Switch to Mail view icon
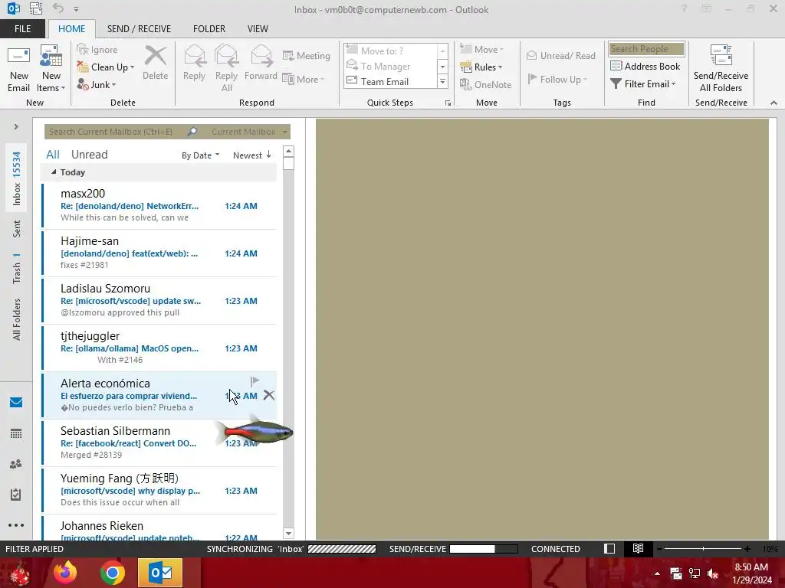785x588 pixels. [x=16, y=403]
